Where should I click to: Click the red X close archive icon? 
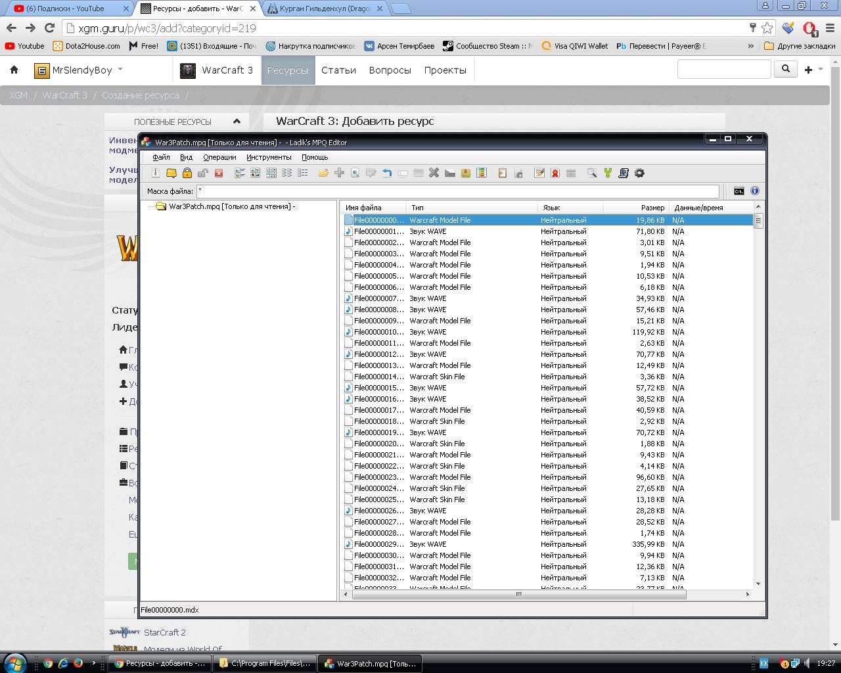(x=219, y=173)
